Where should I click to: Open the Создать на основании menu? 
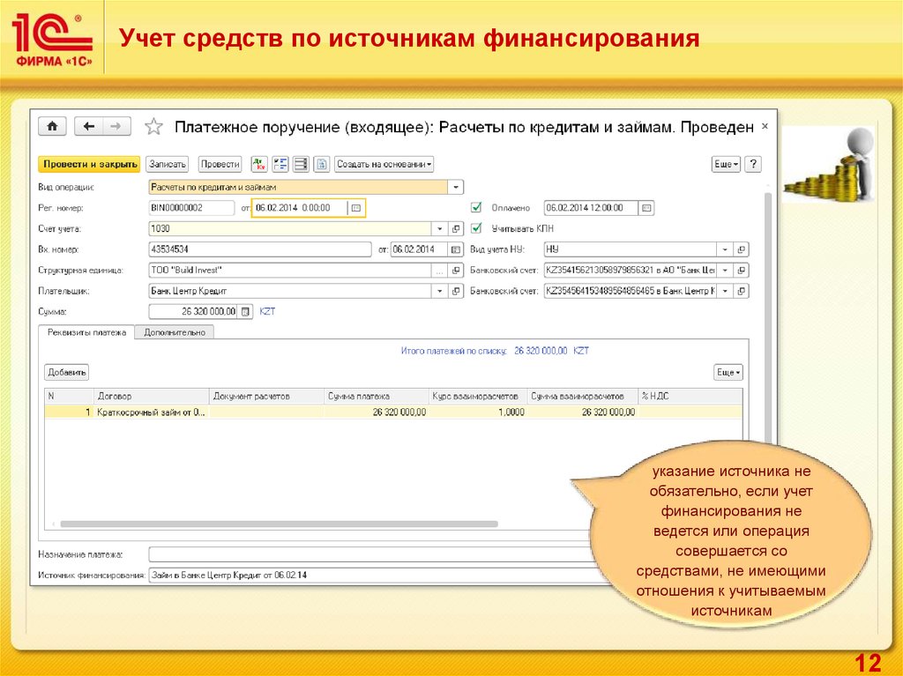[384, 164]
